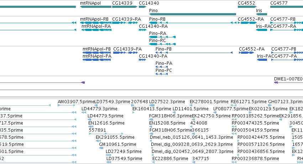Open the CG4577-RA transcript label
The width and height of the screenshot is (303, 164).
(283, 26)
